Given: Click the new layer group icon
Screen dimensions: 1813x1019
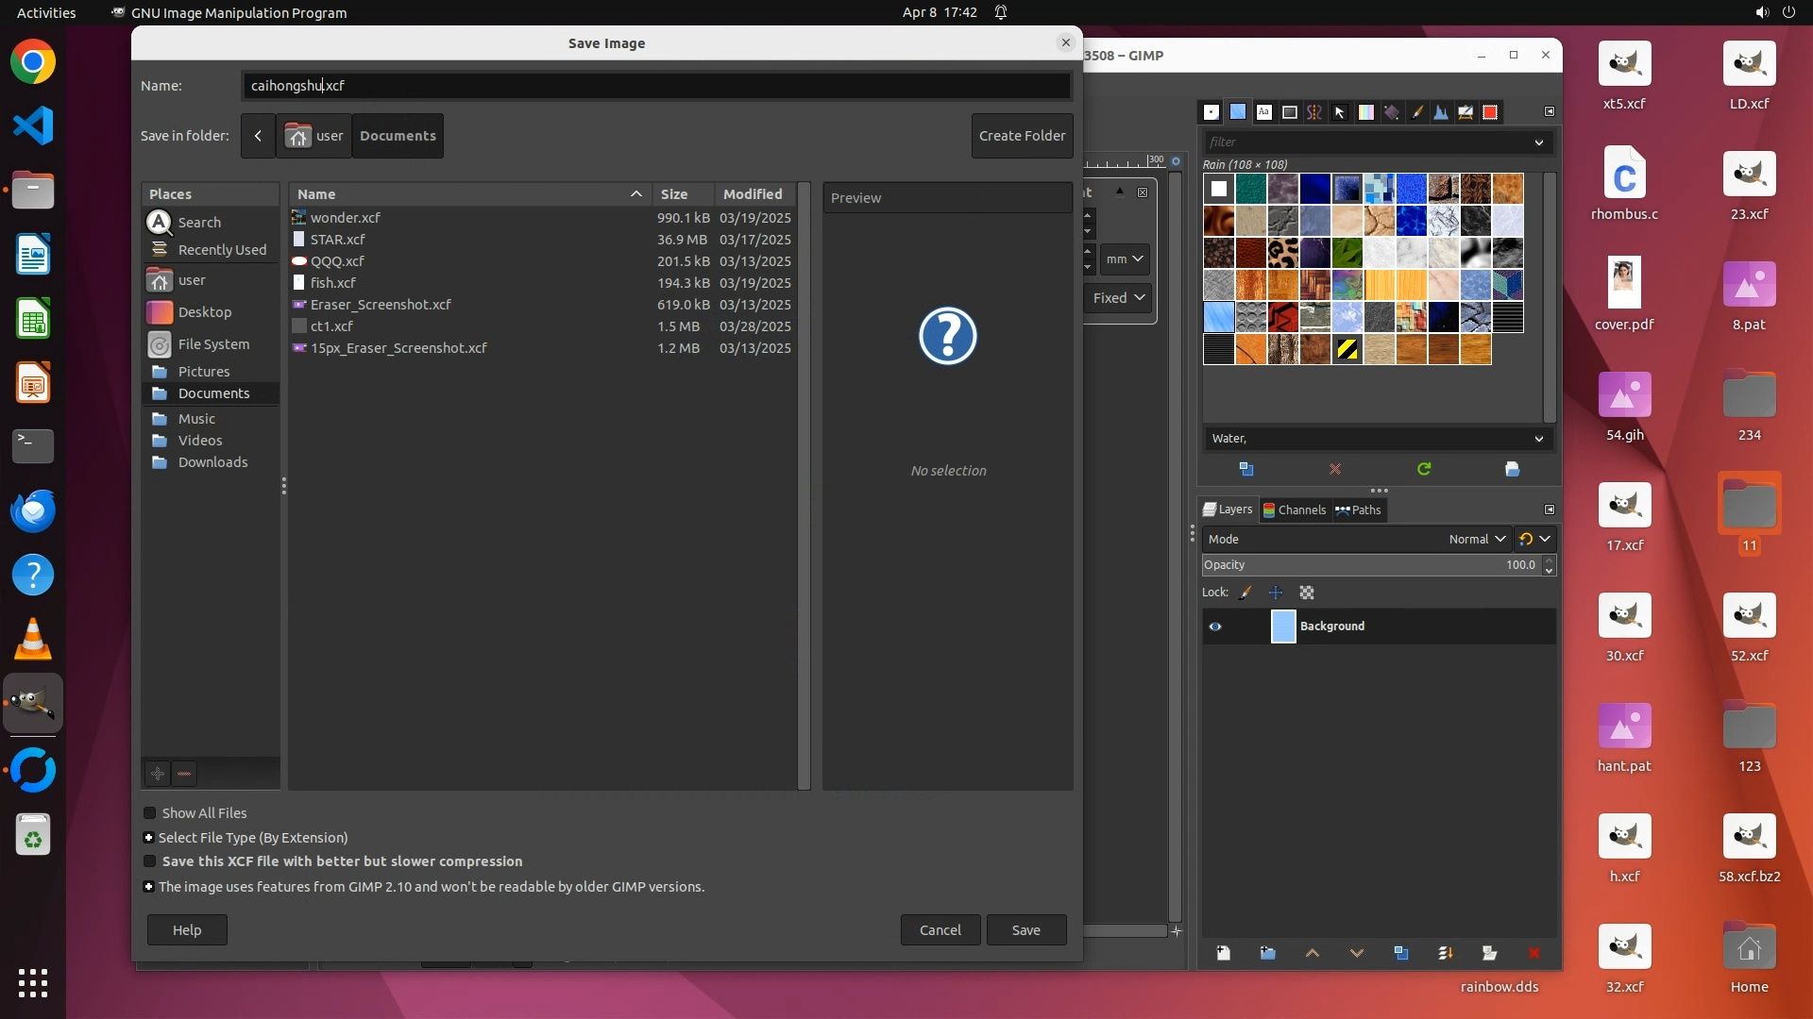Looking at the screenshot, I should pos(1267,953).
